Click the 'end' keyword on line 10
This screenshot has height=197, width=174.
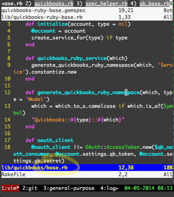(x=30, y=79)
